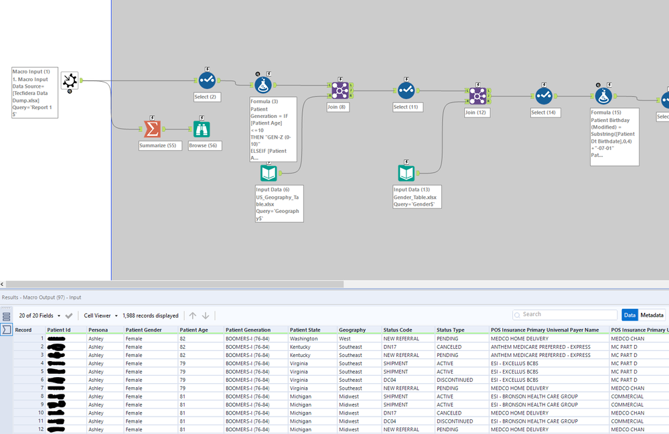Click the down arrow record navigation button
The width and height of the screenshot is (669, 434).
(207, 314)
